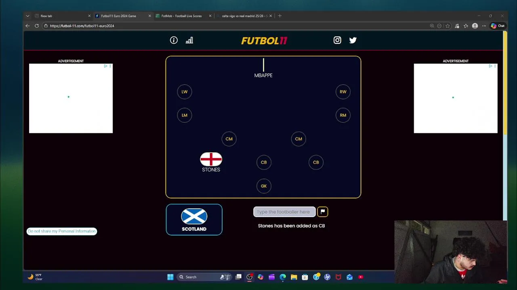Open McAfee from the taskbar
The width and height of the screenshot is (517, 290).
tap(338, 277)
